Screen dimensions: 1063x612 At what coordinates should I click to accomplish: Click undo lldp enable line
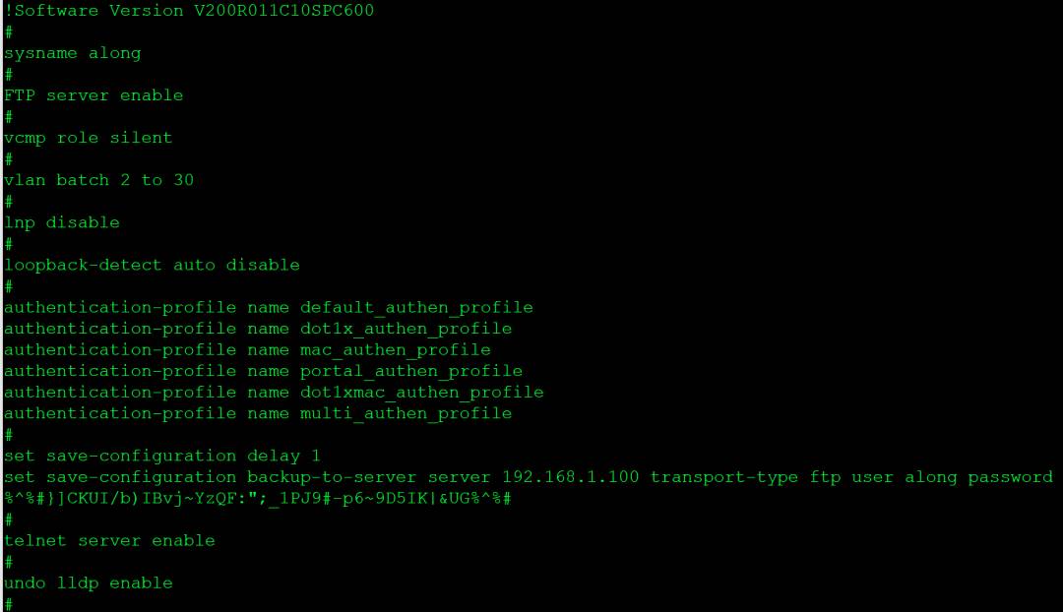(x=89, y=583)
